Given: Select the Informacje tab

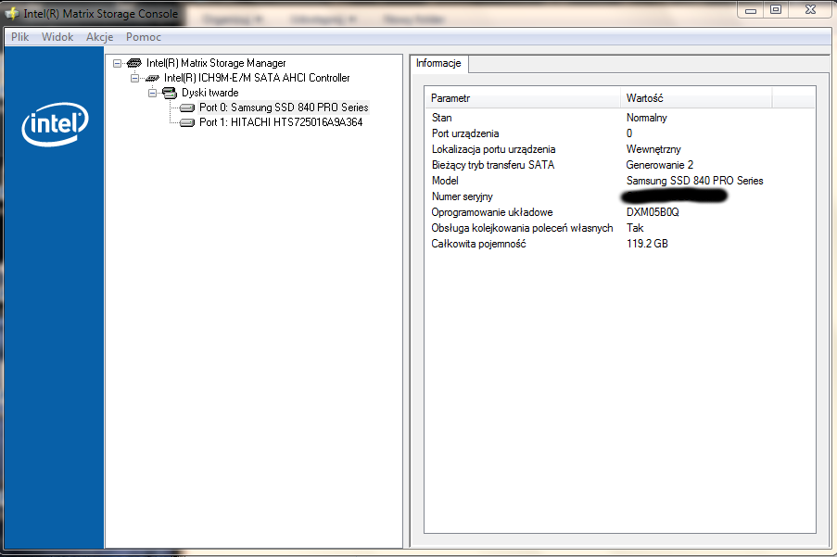Looking at the screenshot, I should point(438,63).
